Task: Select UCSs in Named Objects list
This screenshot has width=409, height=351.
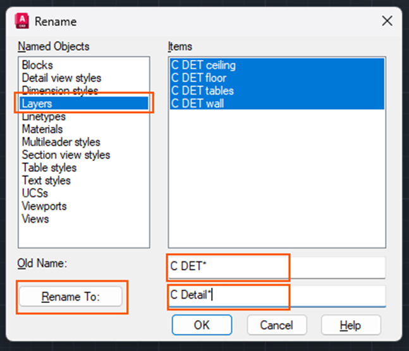Action: [35, 193]
